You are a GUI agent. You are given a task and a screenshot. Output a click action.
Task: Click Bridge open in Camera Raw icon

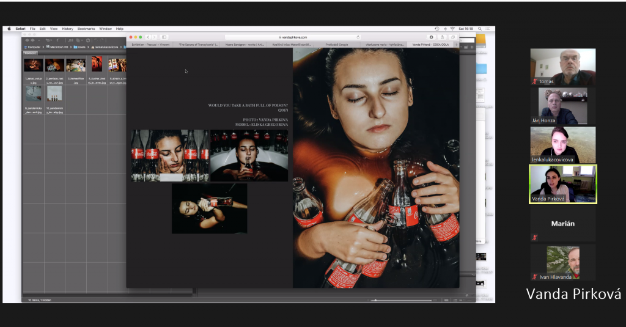click(88, 40)
